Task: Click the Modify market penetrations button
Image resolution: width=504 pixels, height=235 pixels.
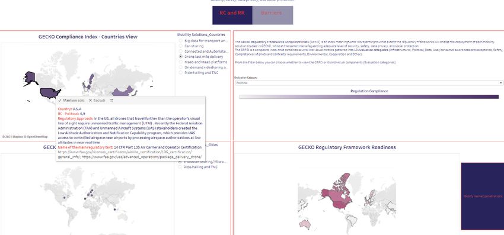Action: pos(483,196)
